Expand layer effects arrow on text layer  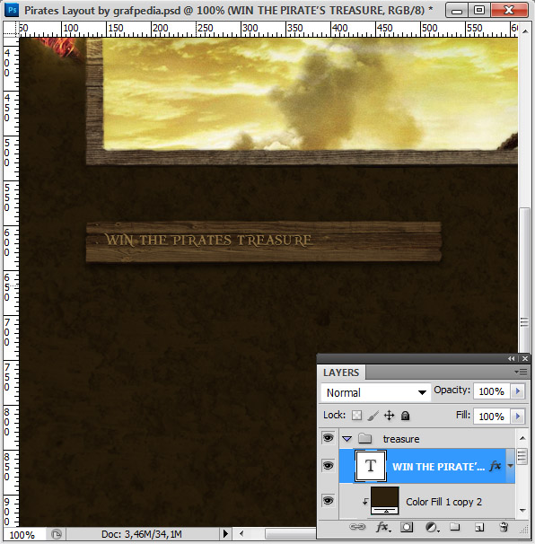[x=510, y=466]
